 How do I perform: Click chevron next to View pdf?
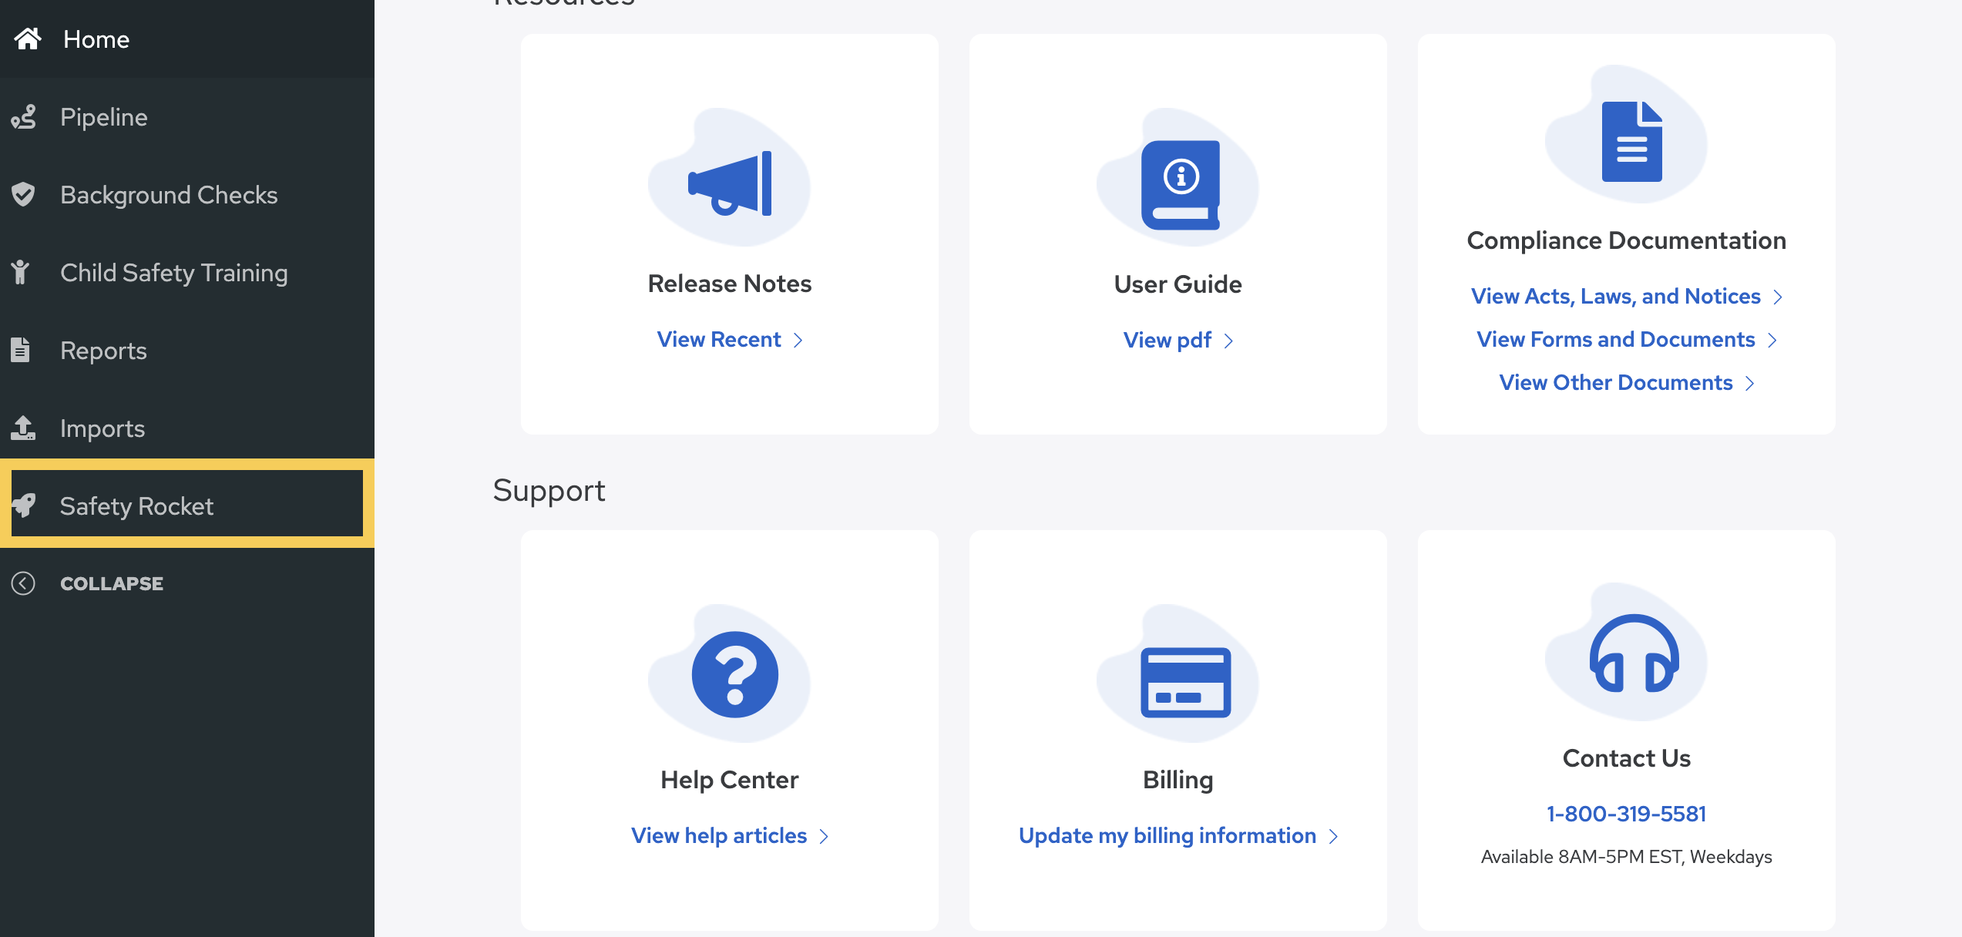[x=1229, y=341]
